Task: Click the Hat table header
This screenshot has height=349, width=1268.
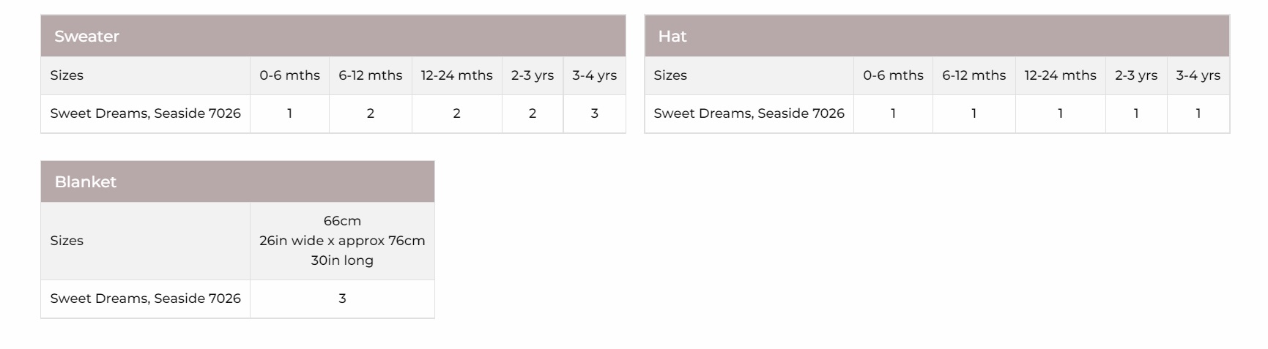Action: [672, 37]
